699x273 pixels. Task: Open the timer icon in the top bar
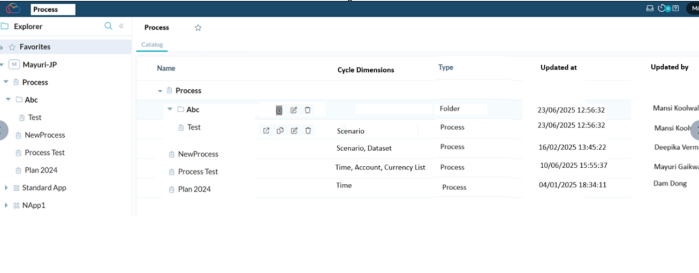(662, 9)
